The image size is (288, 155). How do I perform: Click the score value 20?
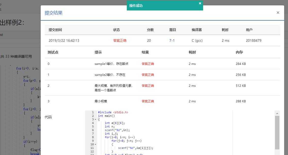(x=149, y=40)
